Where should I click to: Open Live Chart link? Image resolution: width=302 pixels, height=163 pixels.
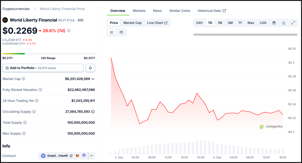[x=157, y=23]
